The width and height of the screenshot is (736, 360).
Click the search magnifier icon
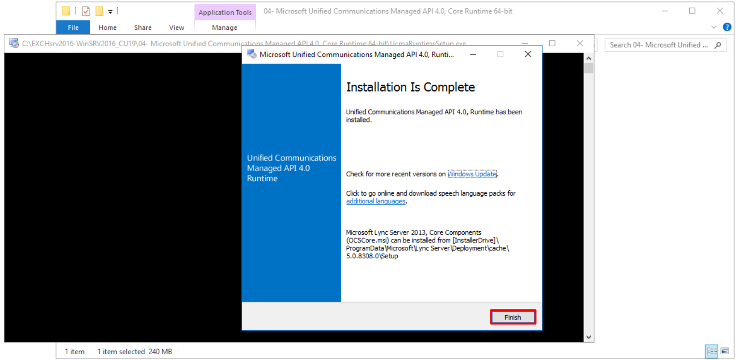[718, 45]
